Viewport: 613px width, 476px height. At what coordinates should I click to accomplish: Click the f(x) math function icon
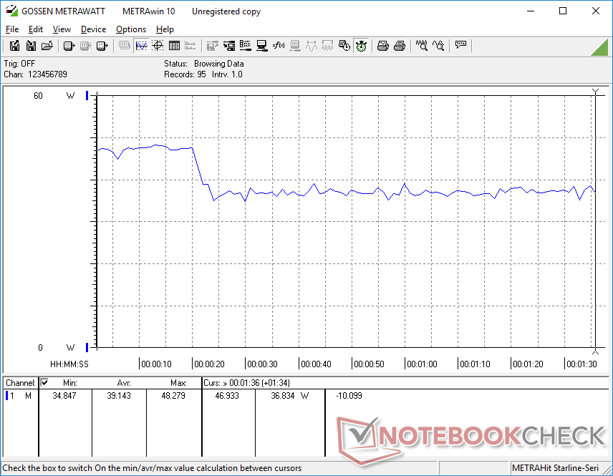point(279,46)
